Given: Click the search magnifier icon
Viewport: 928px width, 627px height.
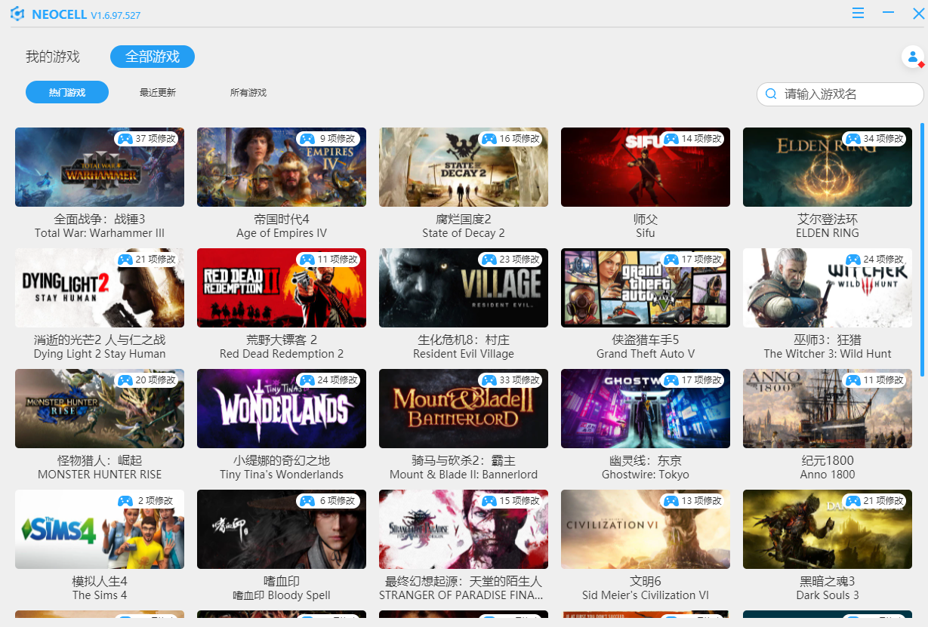Looking at the screenshot, I should pos(771,94).
